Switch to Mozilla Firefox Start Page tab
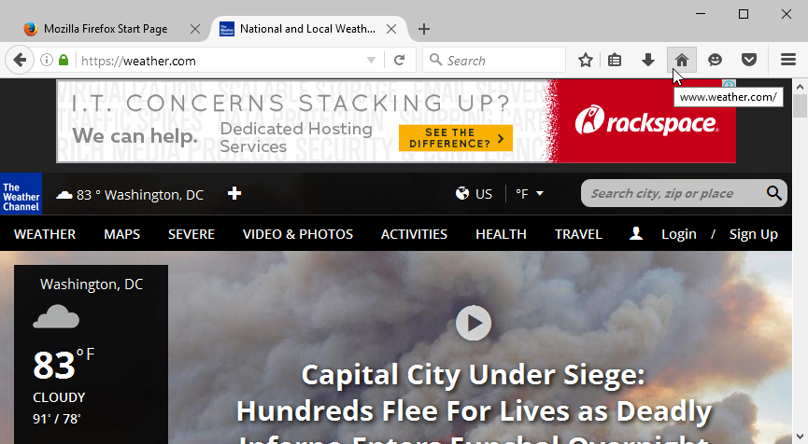 click(105, 29)
